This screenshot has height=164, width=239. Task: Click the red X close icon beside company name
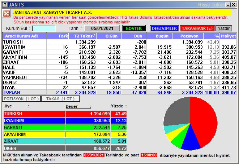[7, 14]
